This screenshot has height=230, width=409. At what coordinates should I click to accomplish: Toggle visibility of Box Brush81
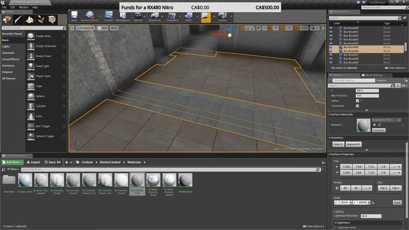click(x=331, y=32)
